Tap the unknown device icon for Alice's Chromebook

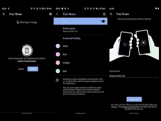click(27, 51)
